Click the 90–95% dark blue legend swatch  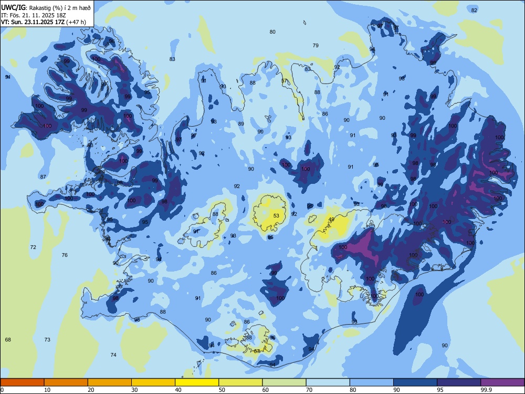coord(415,382)
